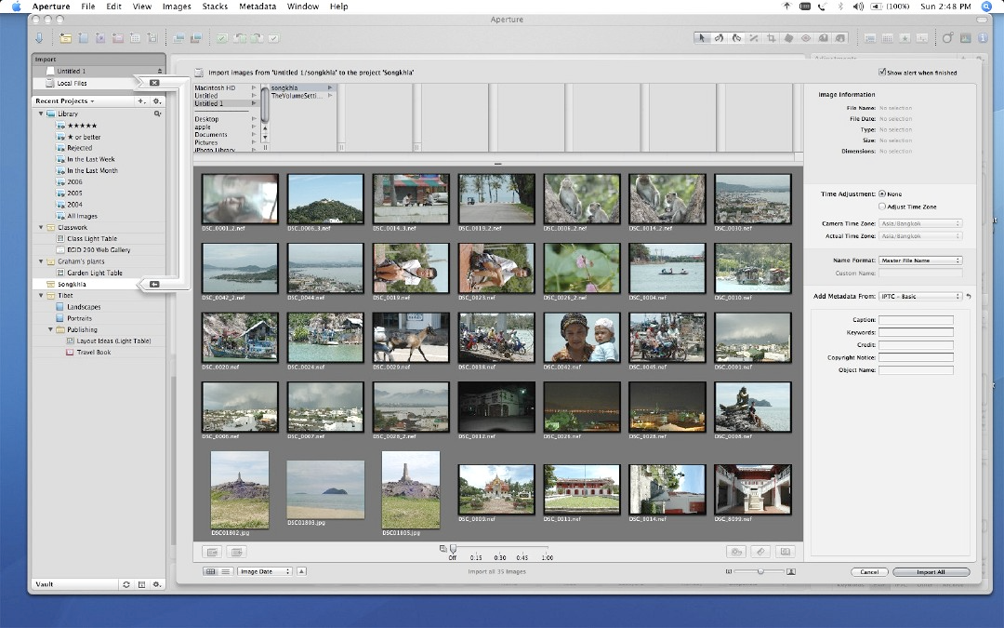Click the Vault sync arrows icon
This screenshot has width=1004, height=628.
(126, 584)
